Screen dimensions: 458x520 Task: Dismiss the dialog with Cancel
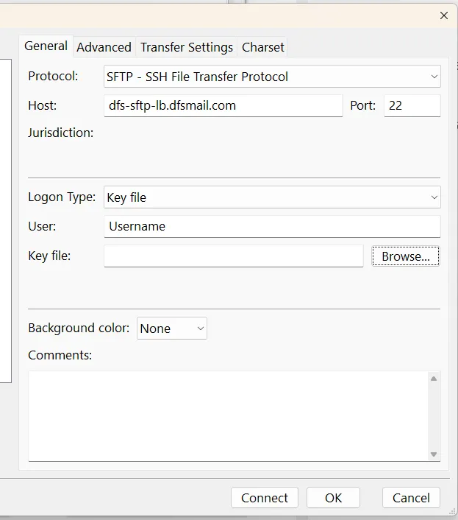point(411,498)
